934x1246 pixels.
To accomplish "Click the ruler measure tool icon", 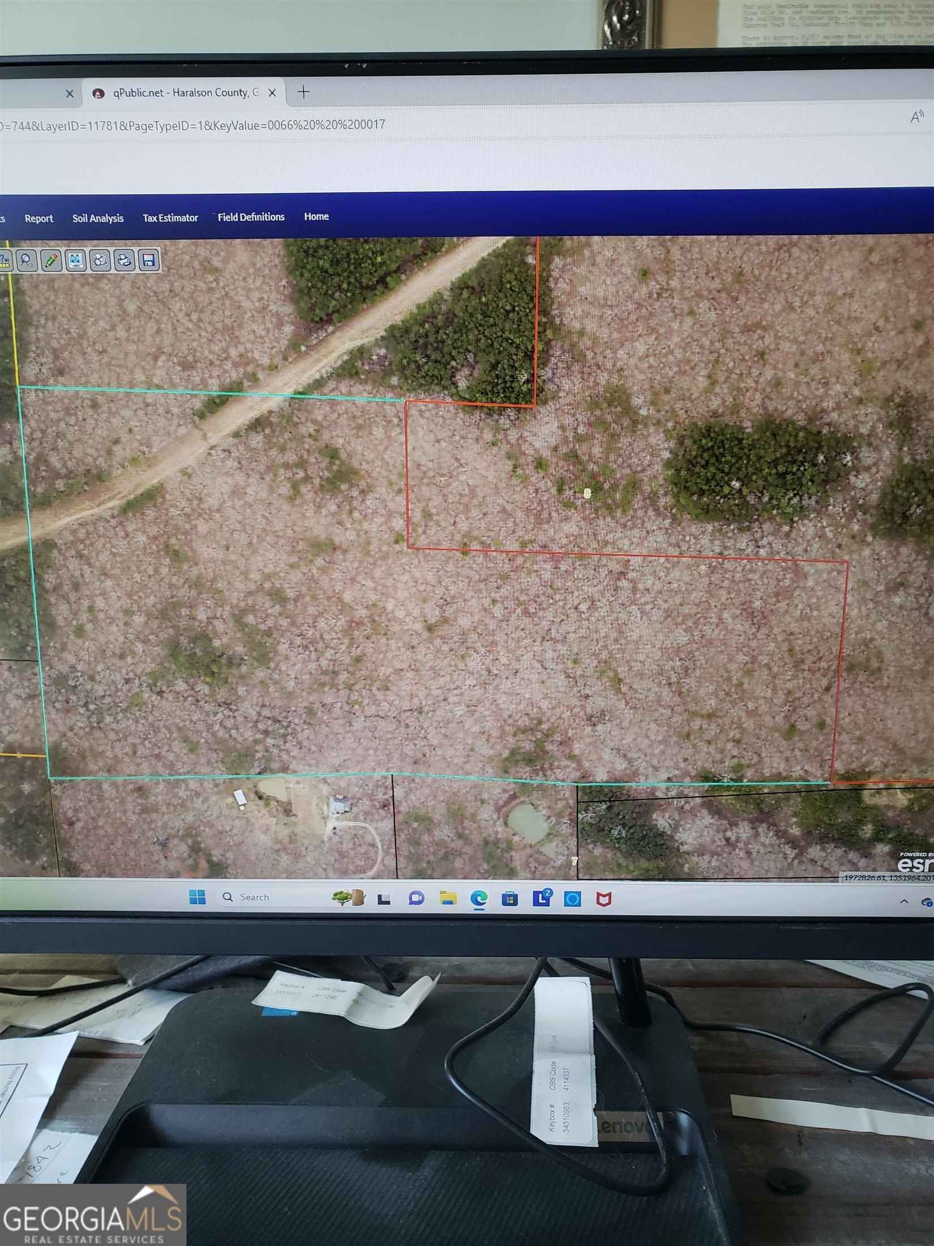I will click(x=5, y=261).
